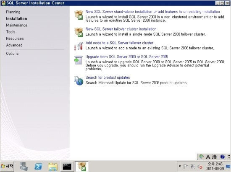This screenshot has width=231, height=172.
Task: Click the SQL Server Installation Center title icon
Action: pyautogui.click(x=3, y=3)
